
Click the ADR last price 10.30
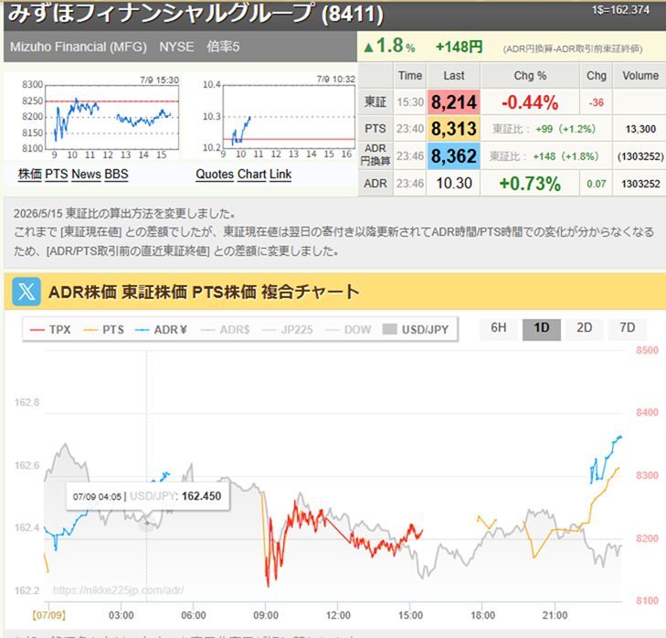click(454, 183)
